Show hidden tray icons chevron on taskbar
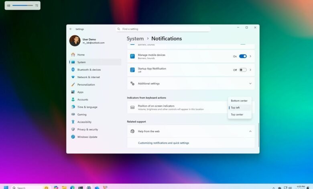Image resolution: width=313 pixels, height=189 pixels. point(274,188)
